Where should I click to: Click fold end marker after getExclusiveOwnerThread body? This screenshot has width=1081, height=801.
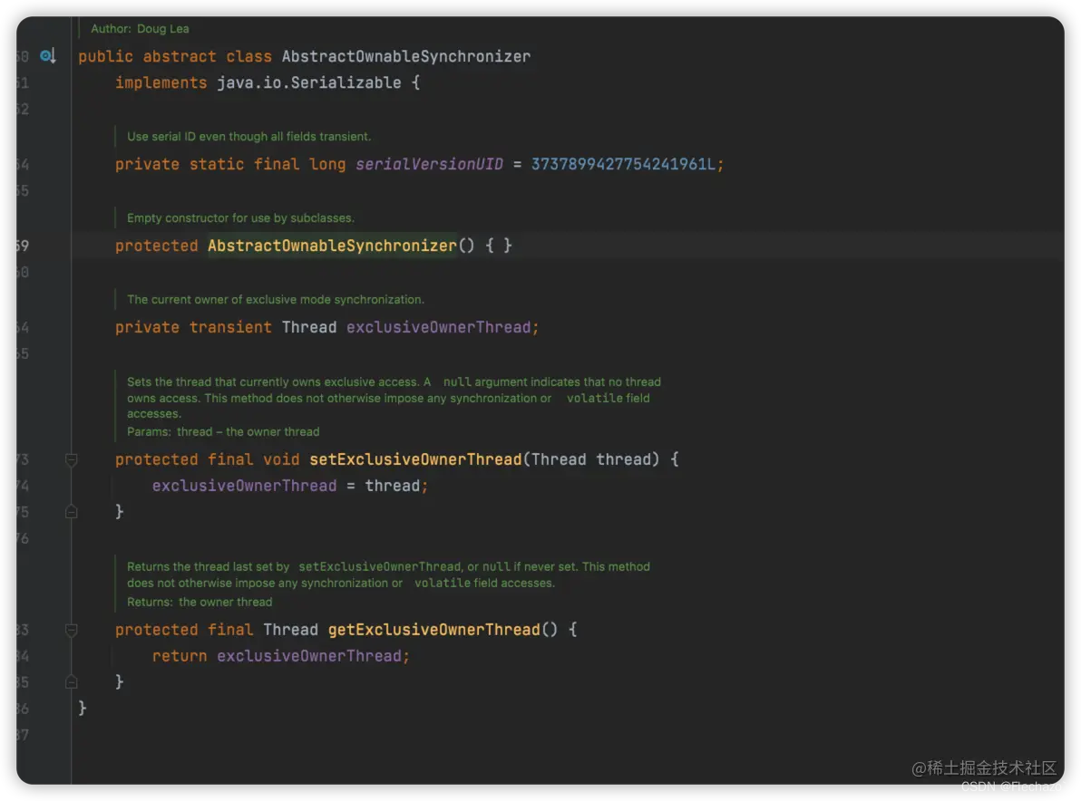tap(71, 682)
